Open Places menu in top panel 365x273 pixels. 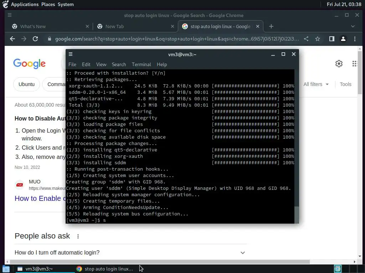pos(48,4)
